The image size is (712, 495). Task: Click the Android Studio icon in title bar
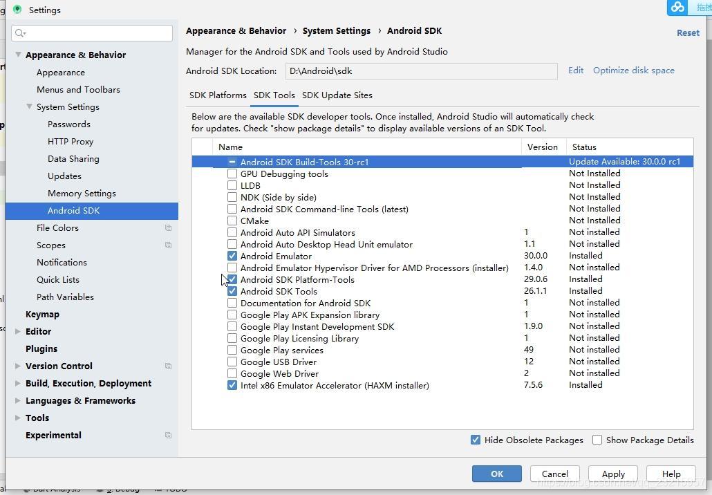pyautogui.click(x=17, y=10)
